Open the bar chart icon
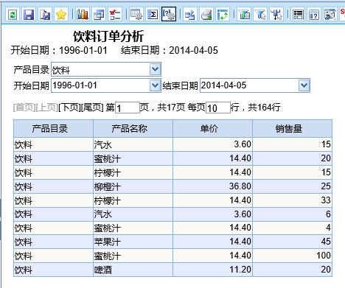This screenshot has width=345, height=288. [x=83, y=15]
